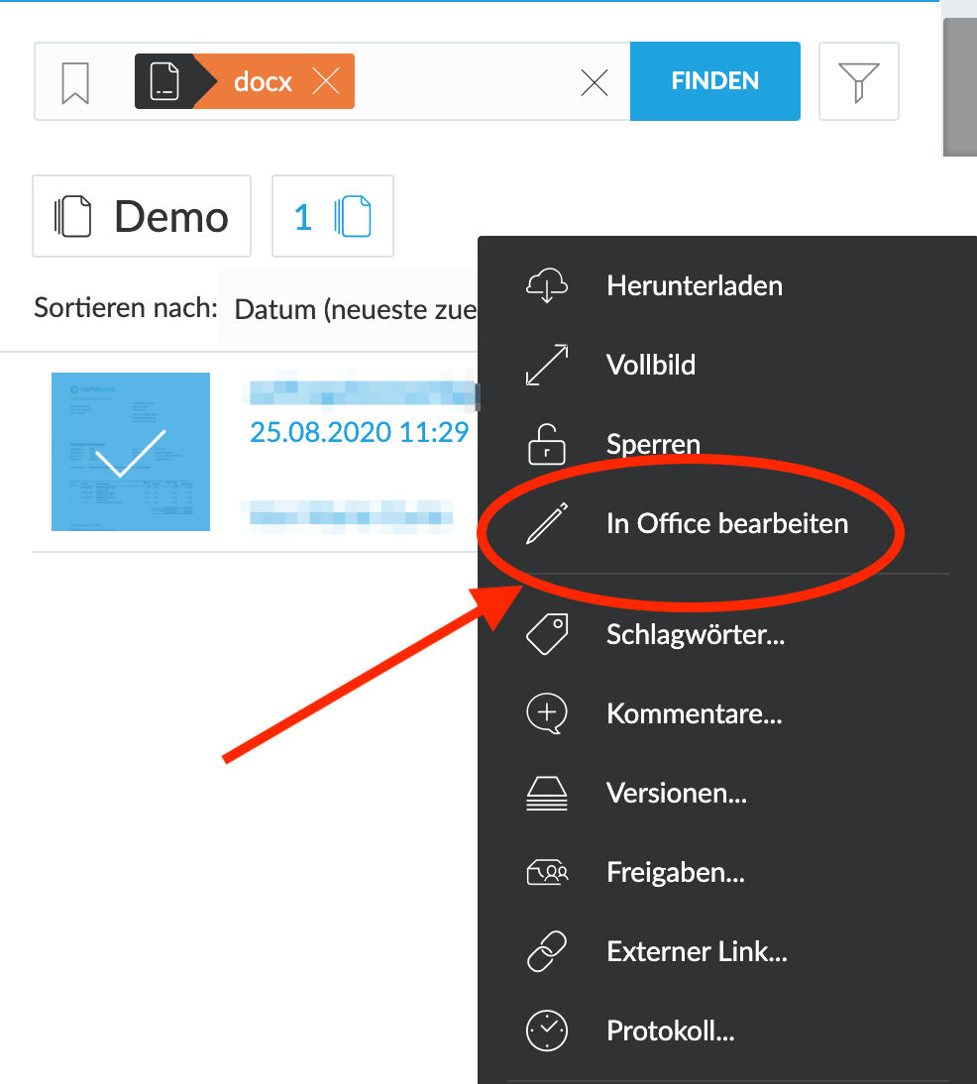
Task: Select the checked document thumbnail
Action: [x=131, y=452]
